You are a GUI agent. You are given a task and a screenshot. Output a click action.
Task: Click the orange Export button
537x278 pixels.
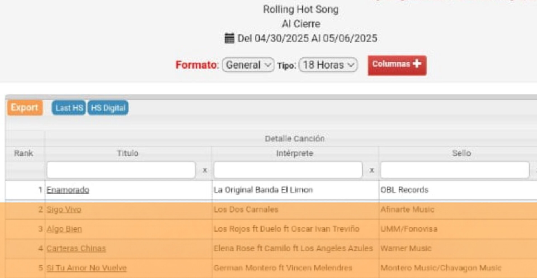tap(25, 108)
